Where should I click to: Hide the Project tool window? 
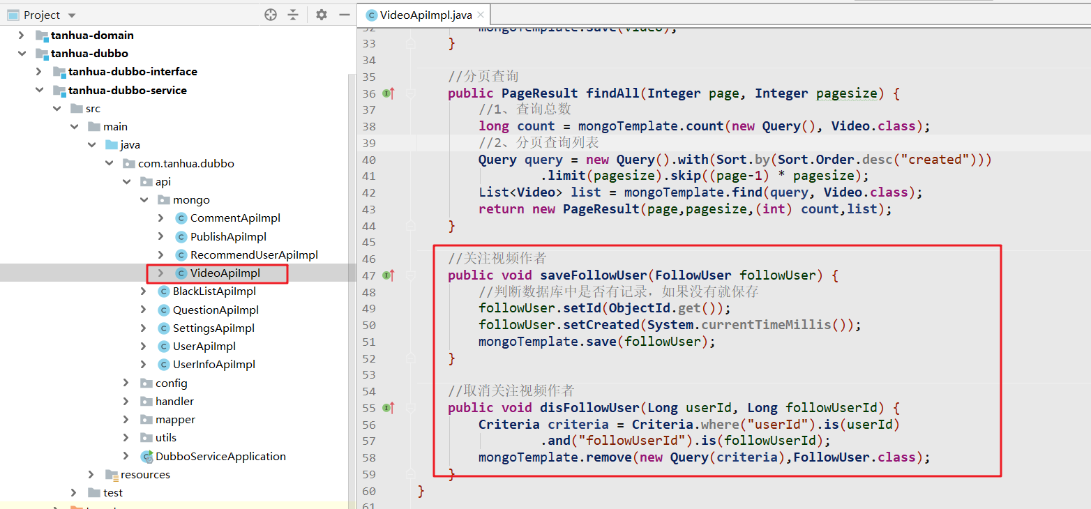coord(344,15)
